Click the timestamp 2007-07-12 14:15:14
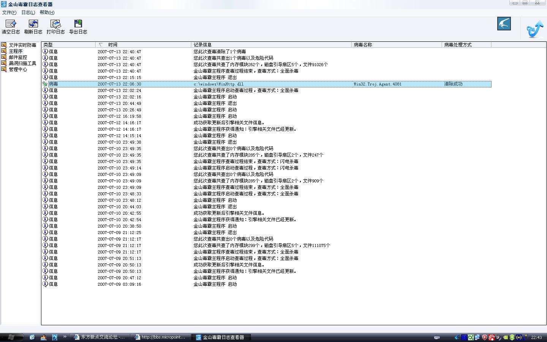 [119, 136]
